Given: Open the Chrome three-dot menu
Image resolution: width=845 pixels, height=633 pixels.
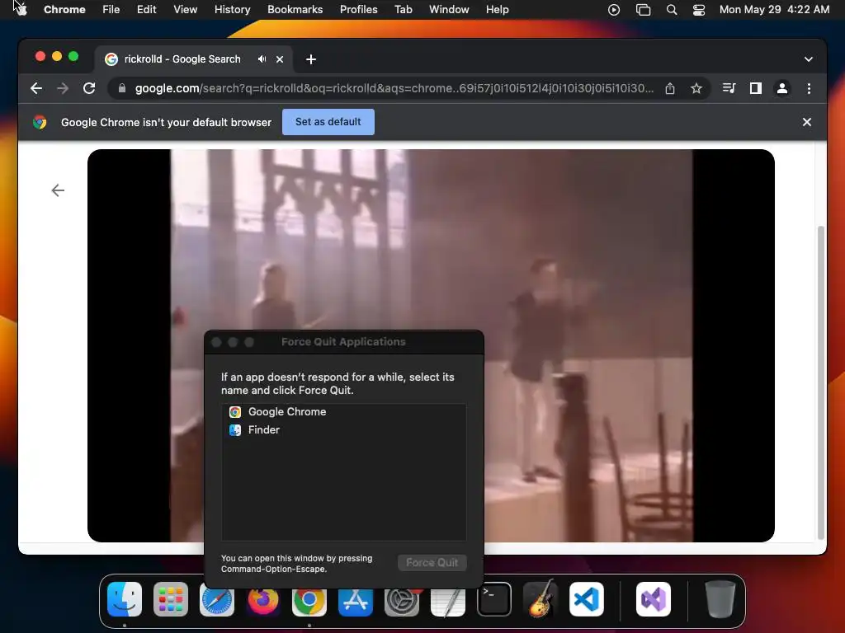Looking at the screenshot, I should pos(809,88).
